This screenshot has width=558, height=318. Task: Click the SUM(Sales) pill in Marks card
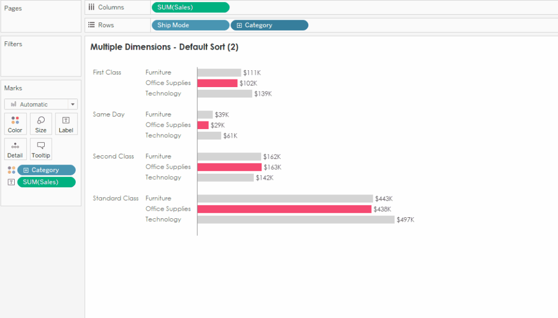click(46, 182)
